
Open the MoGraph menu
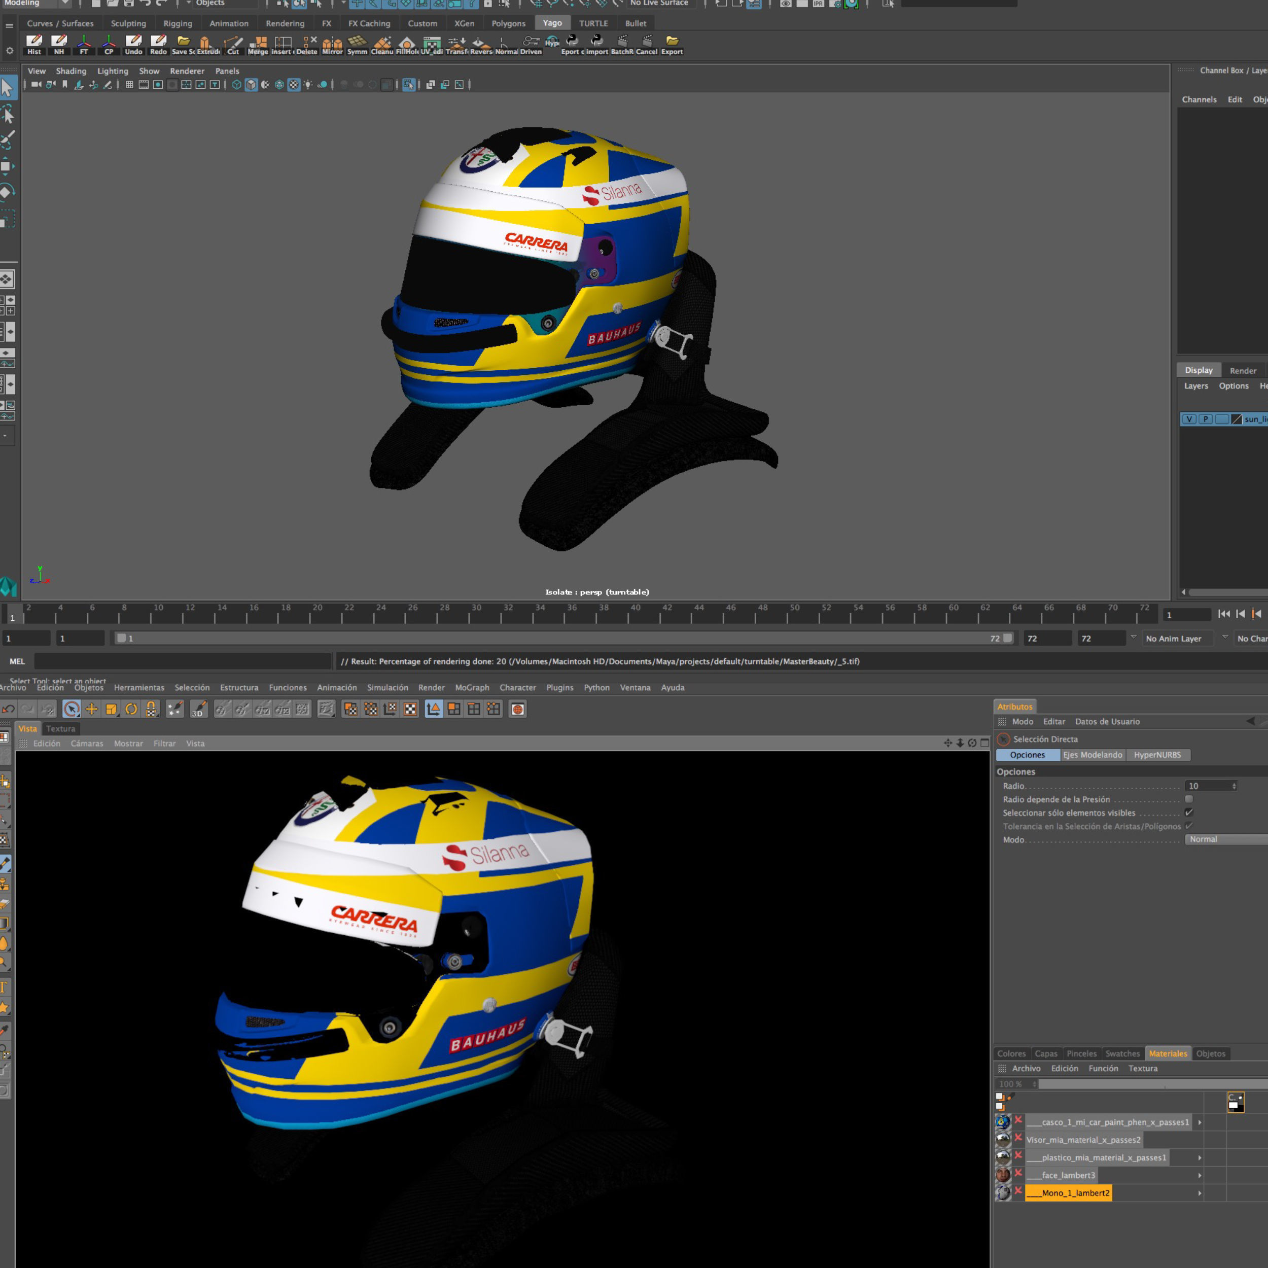pos(472,688)
